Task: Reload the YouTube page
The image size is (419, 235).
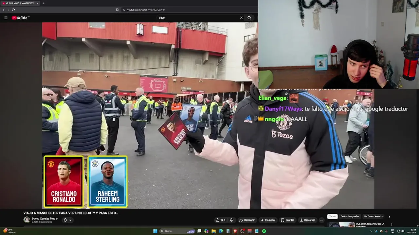Action: pos(13,10)
